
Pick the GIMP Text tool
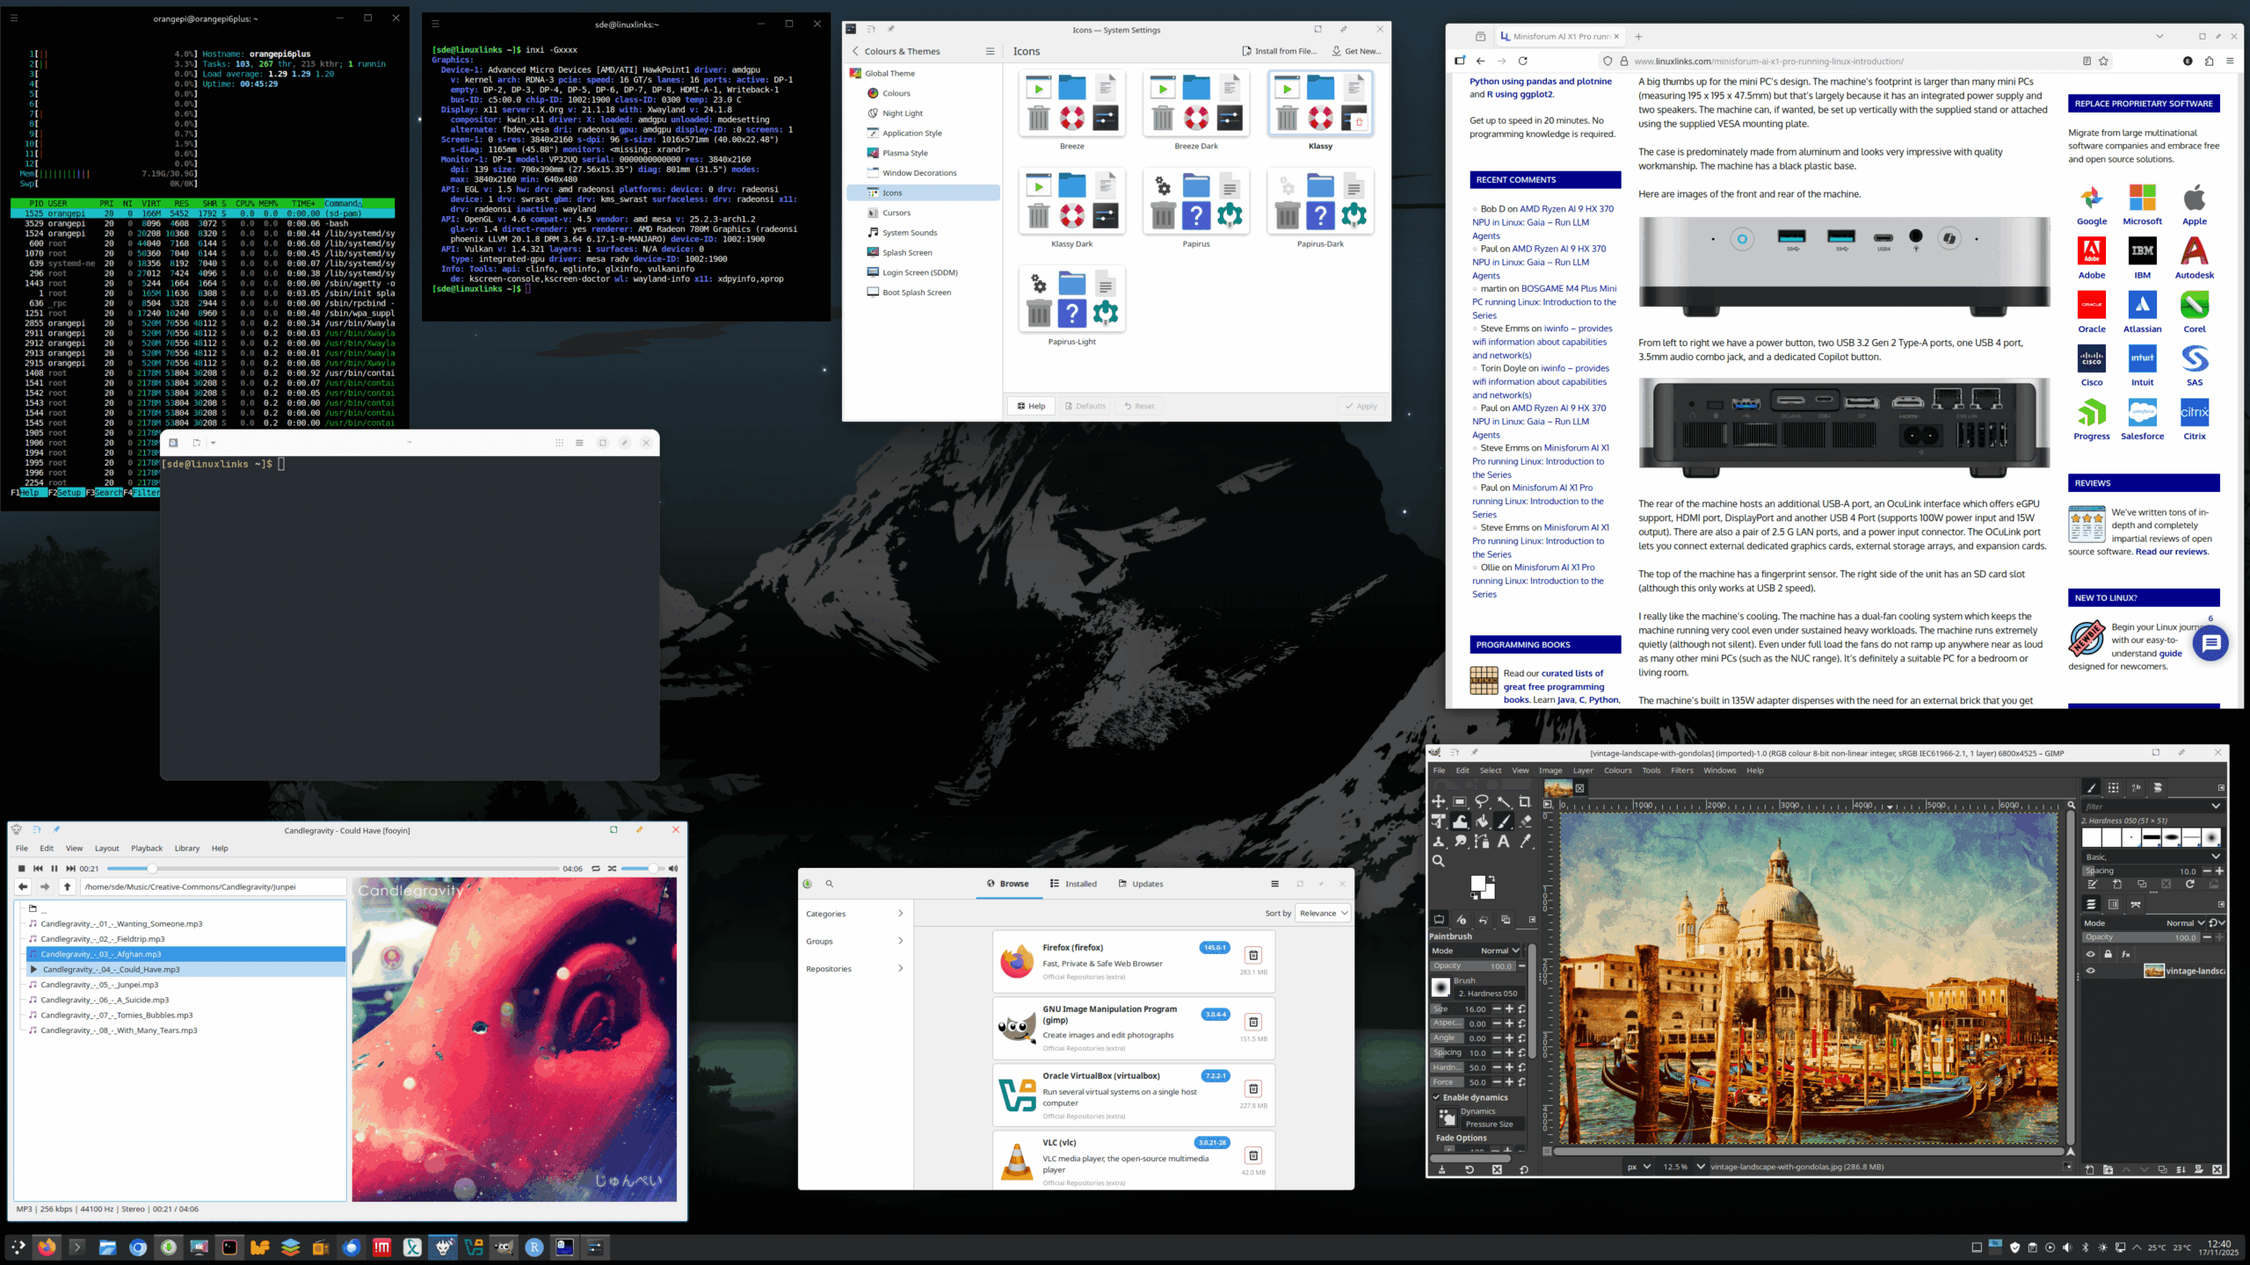point(1504,842)
